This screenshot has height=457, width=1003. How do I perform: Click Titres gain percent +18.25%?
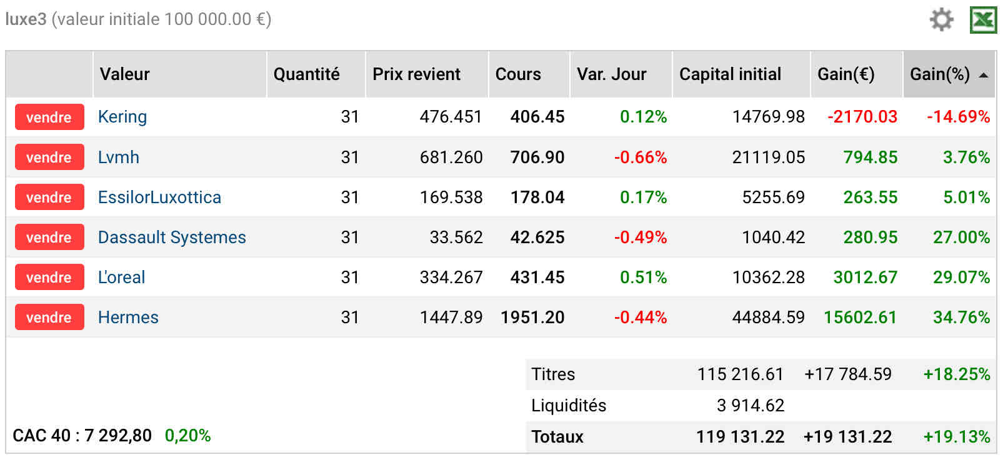pyautogui.click(x=957, y=374)
